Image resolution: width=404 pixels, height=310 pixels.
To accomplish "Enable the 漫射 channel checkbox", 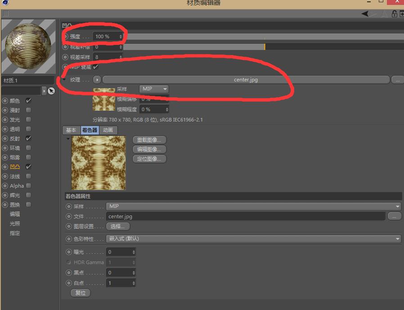I will [x=28, y=110].
